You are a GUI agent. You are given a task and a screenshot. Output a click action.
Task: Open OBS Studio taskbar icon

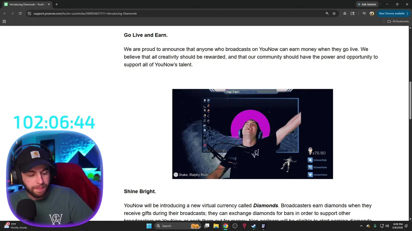point(235,226)
